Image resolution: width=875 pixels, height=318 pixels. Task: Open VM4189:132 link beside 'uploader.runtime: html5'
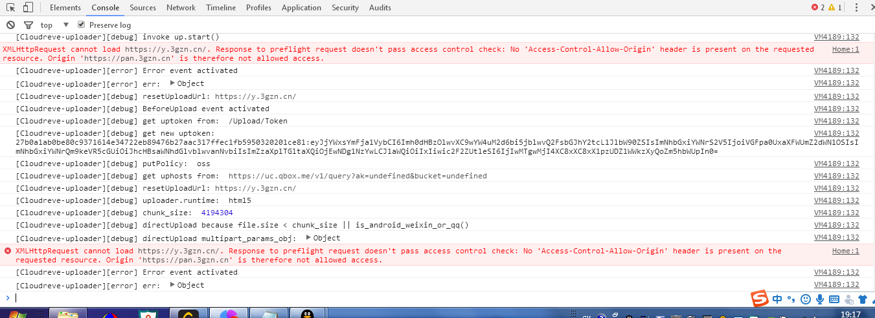point(836,200)
